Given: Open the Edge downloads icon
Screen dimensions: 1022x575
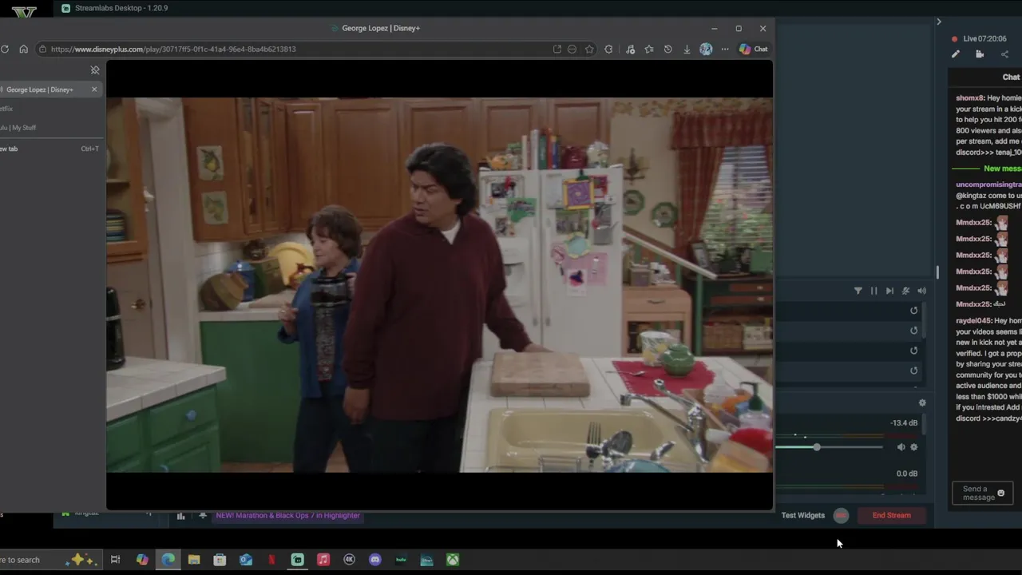Looking at the screenshot, I should point(687,49).
